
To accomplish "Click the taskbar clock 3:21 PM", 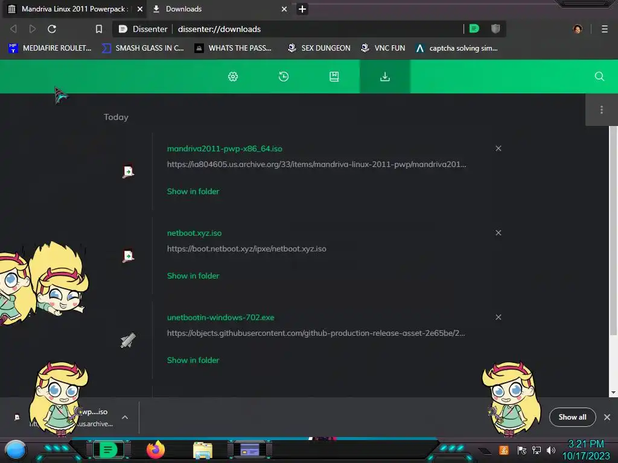I will [586, 444].
